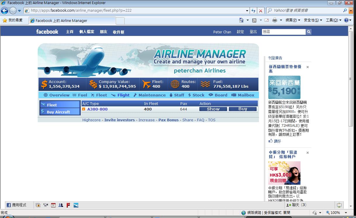Open the zoom level dropdown arrow
Image resolution: width=356 pixels, height=218 pixels.
tap(346, 213)
